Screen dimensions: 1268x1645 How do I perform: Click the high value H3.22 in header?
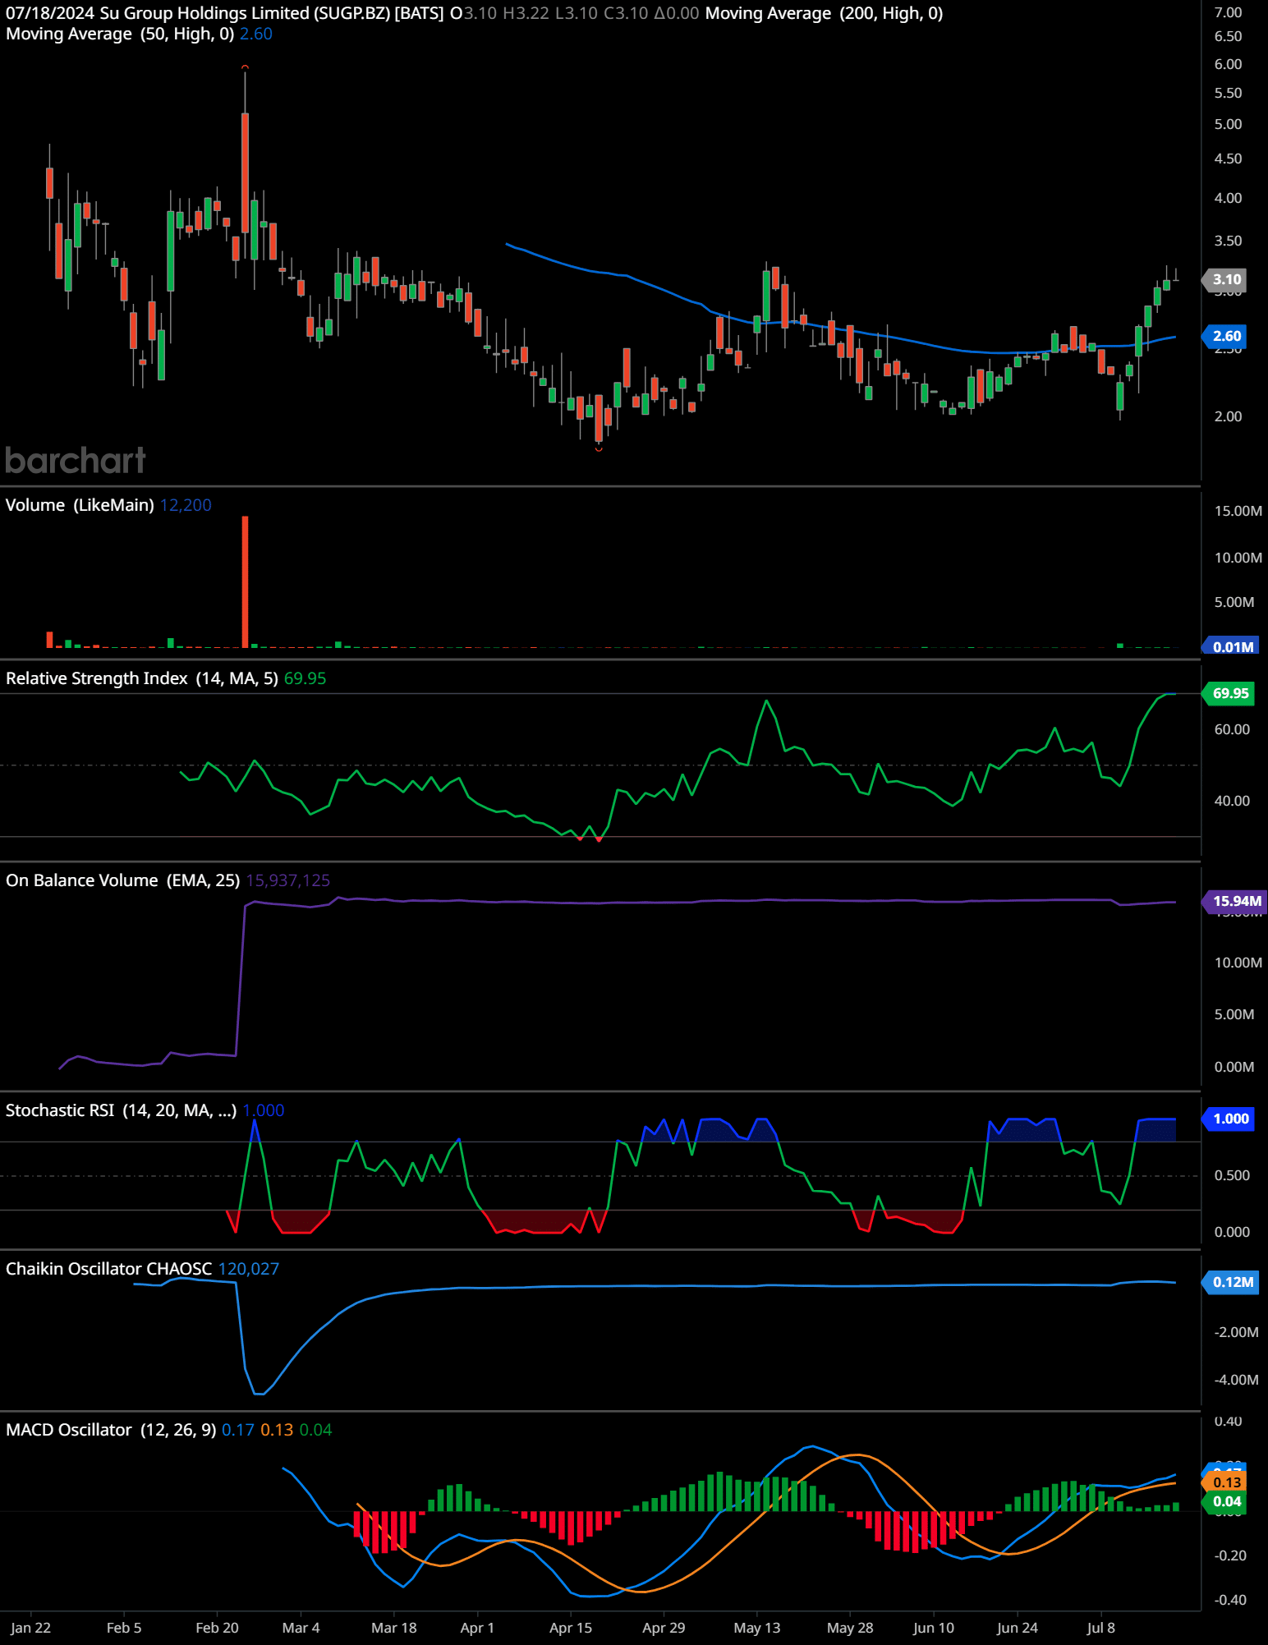(x=526, y=13)
